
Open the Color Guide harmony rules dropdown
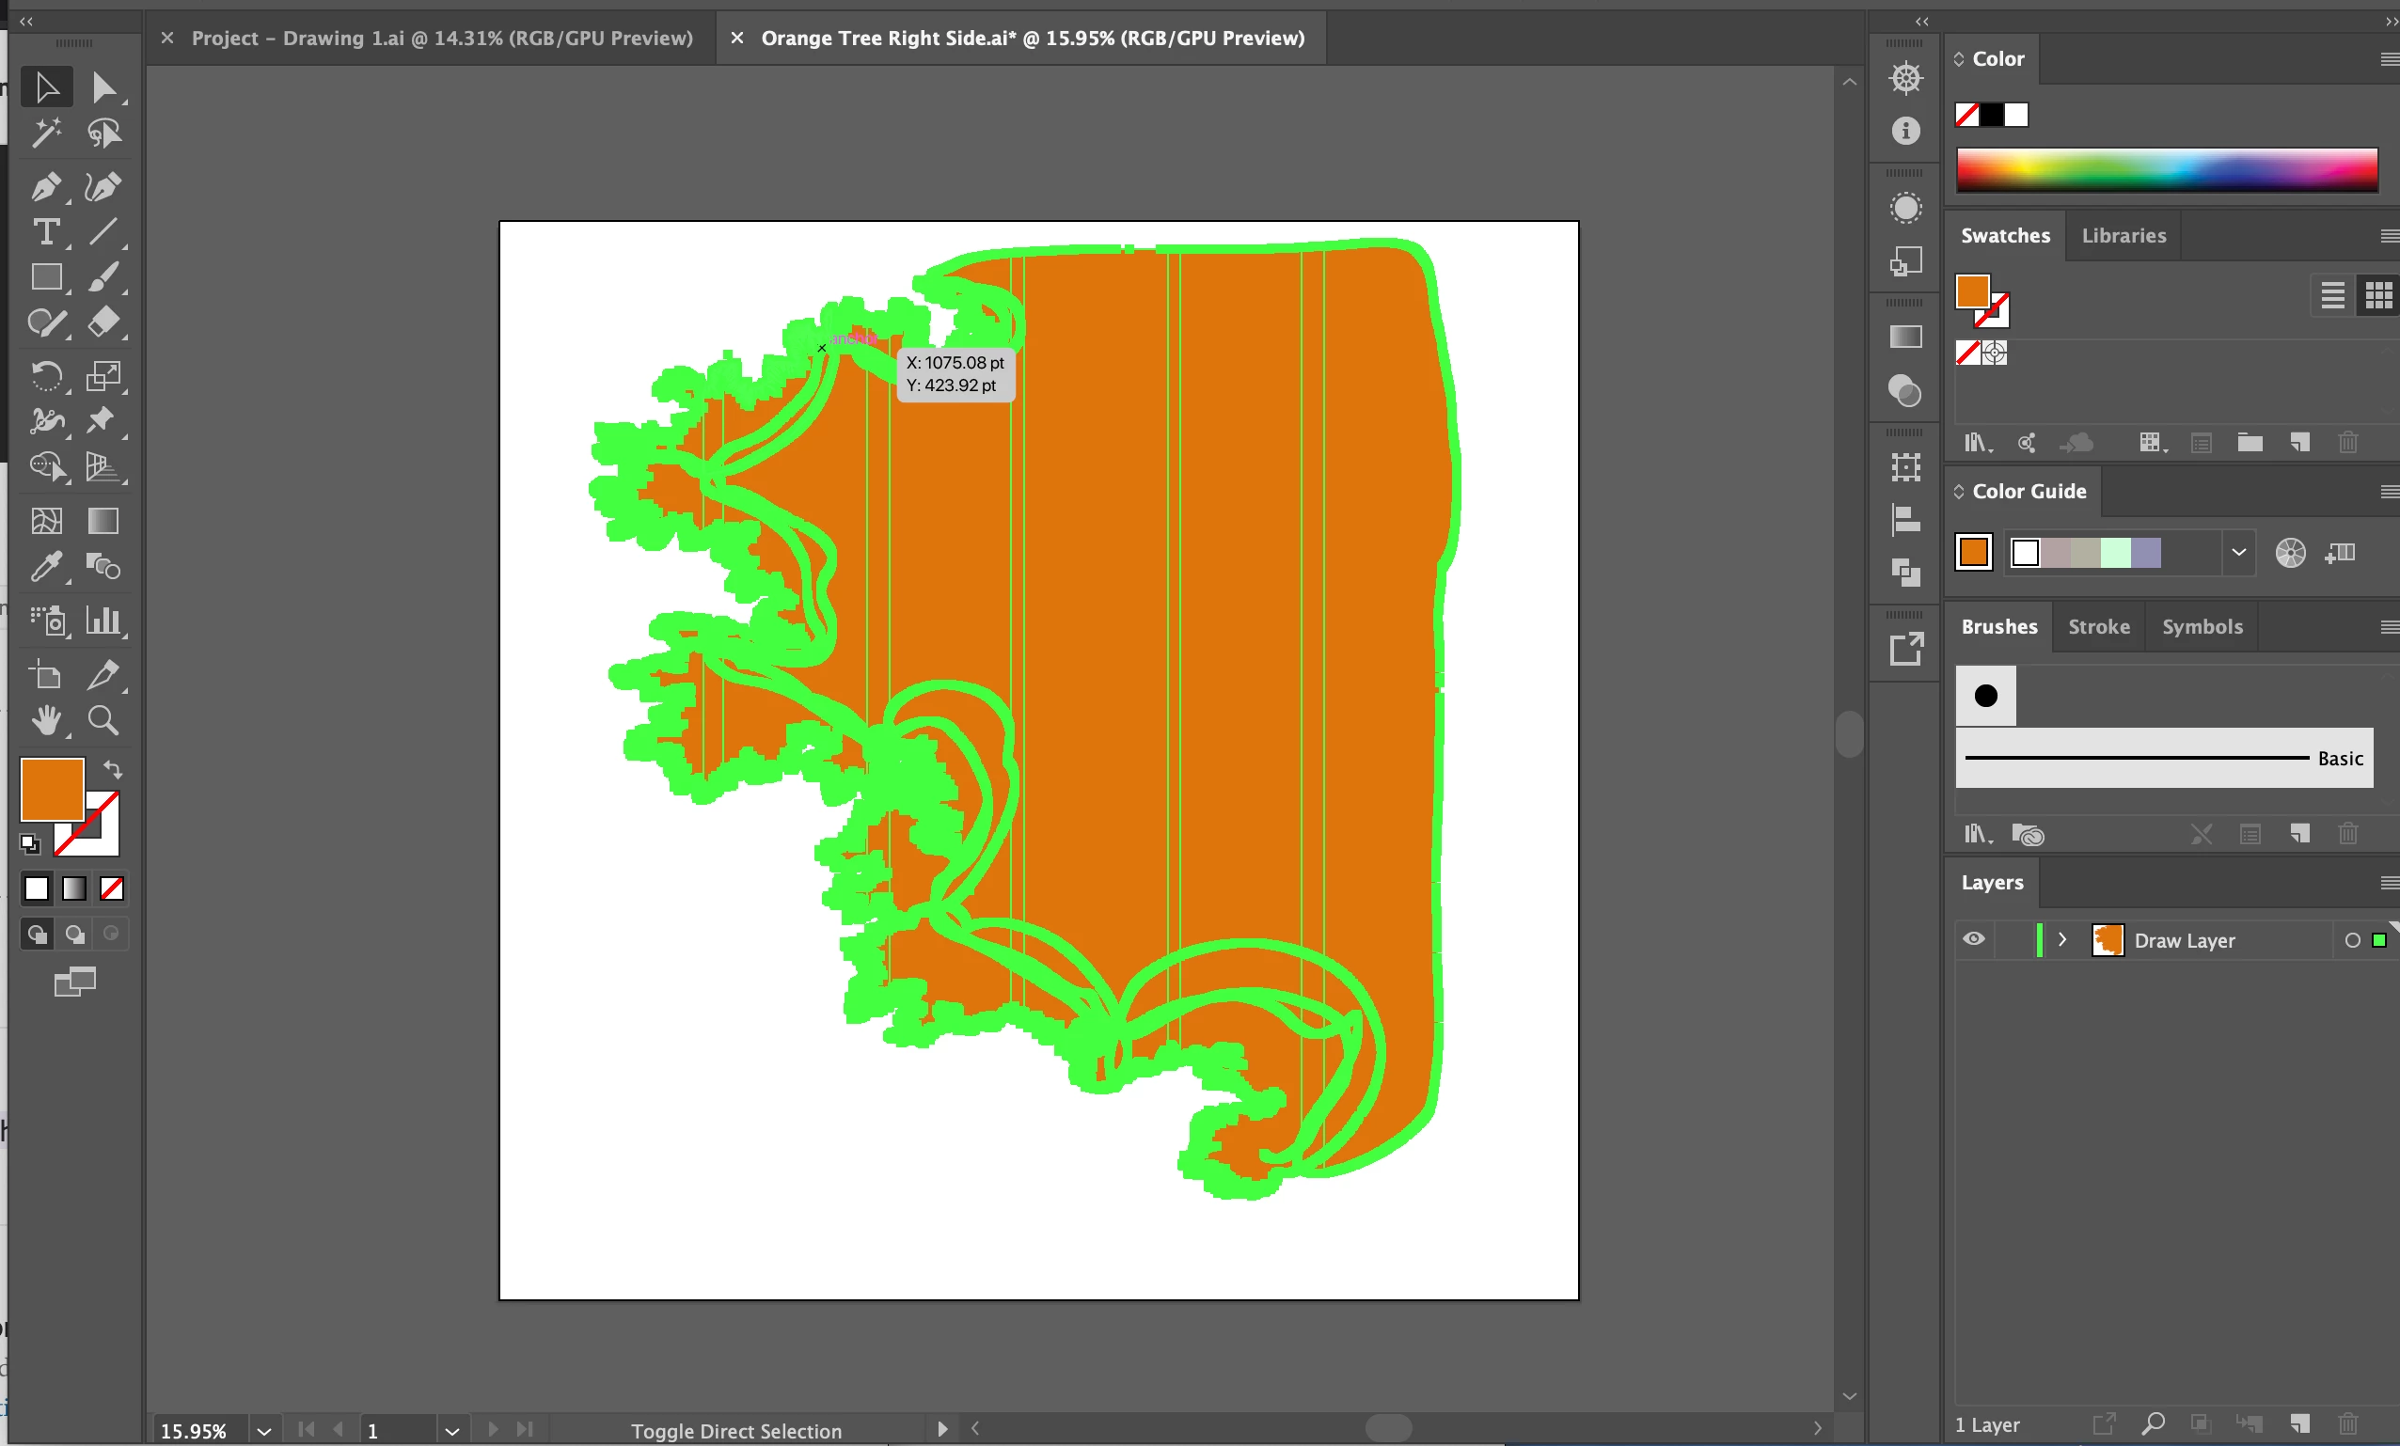2238,552
